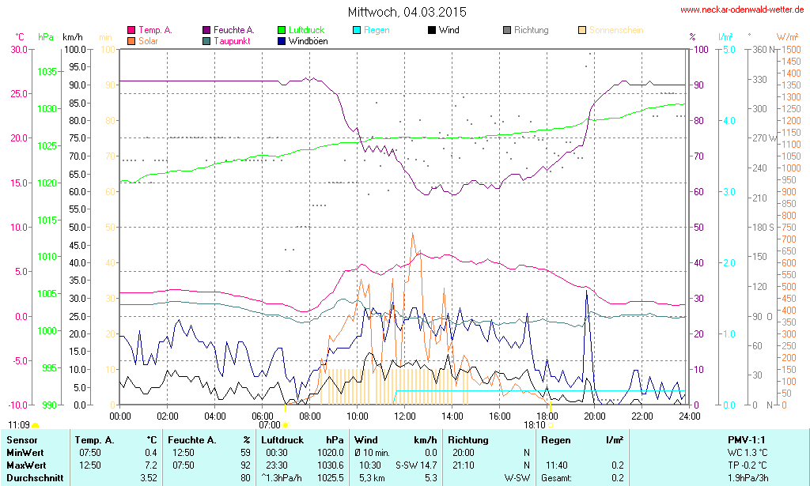
Task: Click the sunrise marker at 07:00
Action: (286, 425)
